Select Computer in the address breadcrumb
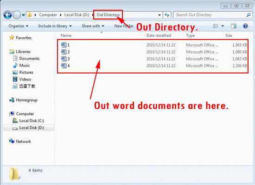The image size is (255, 185). click(x=48, y=15)
